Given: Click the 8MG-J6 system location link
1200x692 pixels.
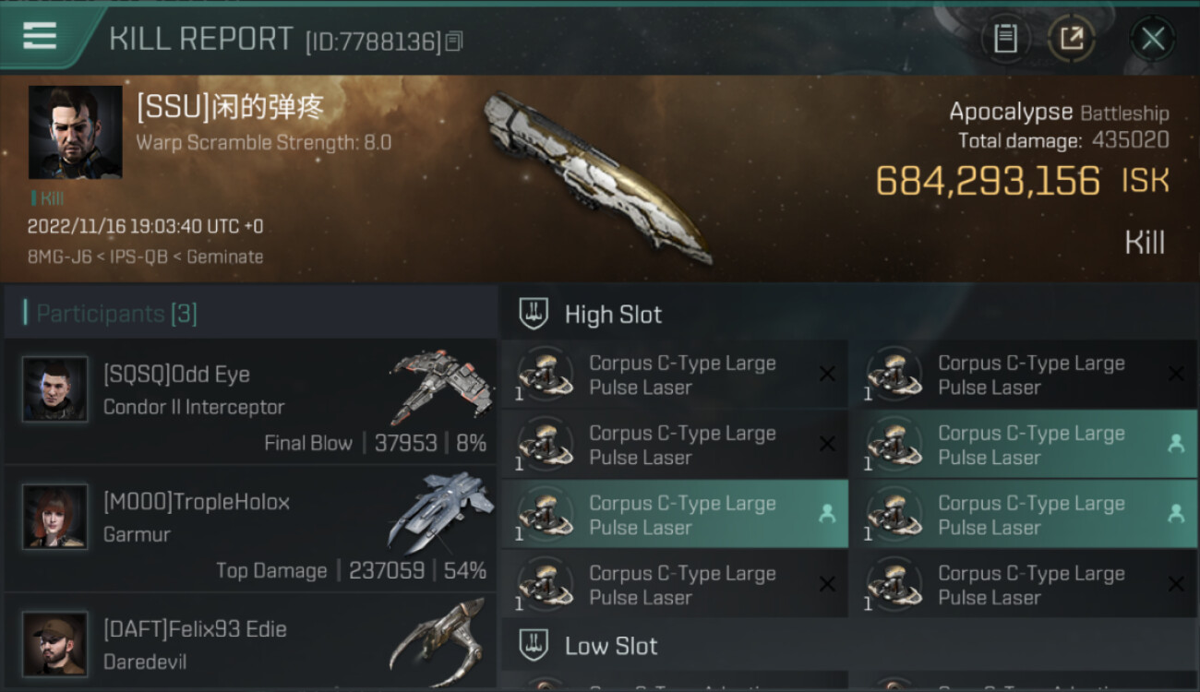Looking at the screenshot, I should 60,257.
